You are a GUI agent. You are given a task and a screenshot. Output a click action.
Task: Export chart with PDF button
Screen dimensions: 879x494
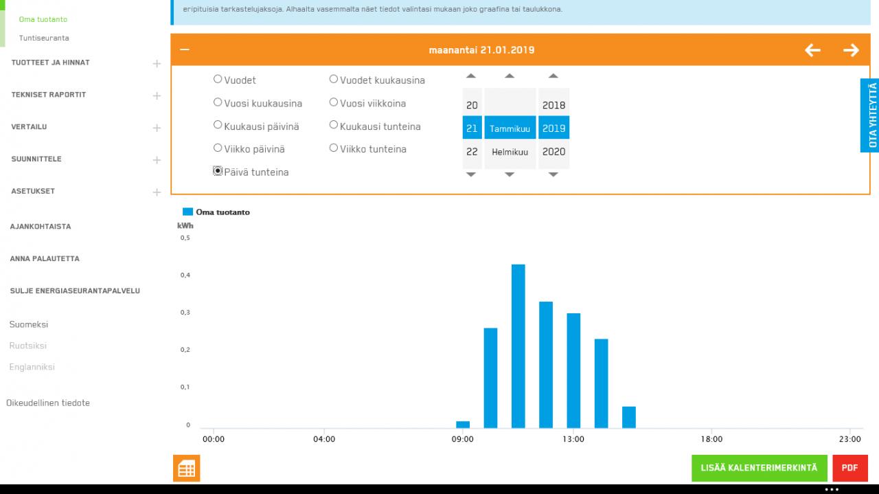pyautogui.click(x=849, y=468)
